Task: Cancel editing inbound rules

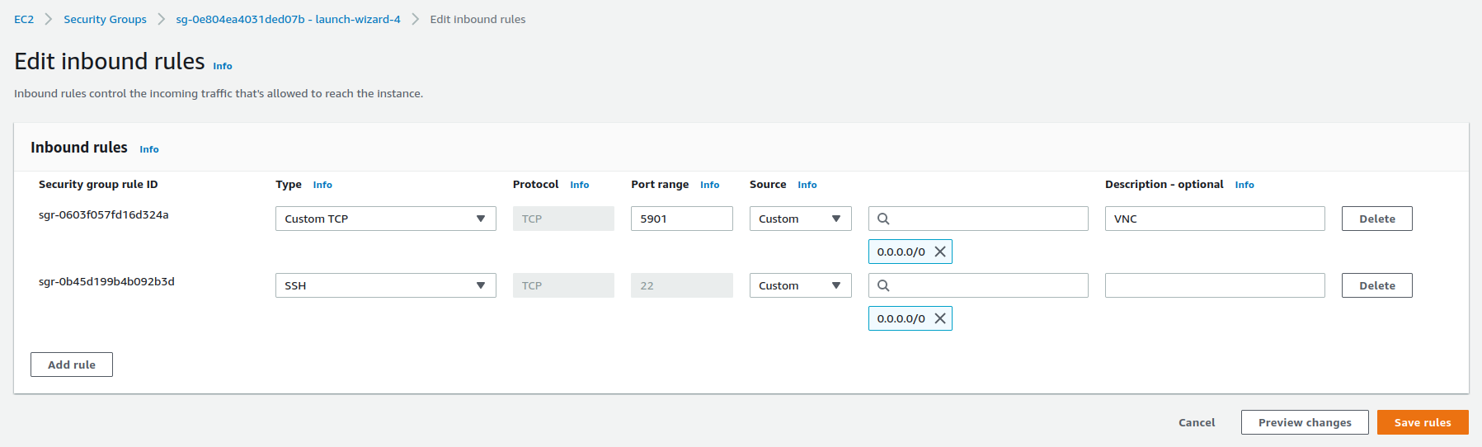Action: tap(1196, 422)
